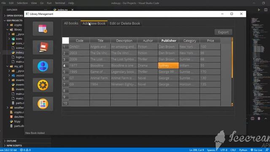Click the UTF-8 encoding in status bar
The width and height of the screenshot is (270, 152).
pyautogui.click(x=224, y=150)
